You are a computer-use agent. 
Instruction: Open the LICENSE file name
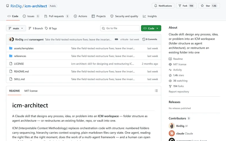[19, 64]
